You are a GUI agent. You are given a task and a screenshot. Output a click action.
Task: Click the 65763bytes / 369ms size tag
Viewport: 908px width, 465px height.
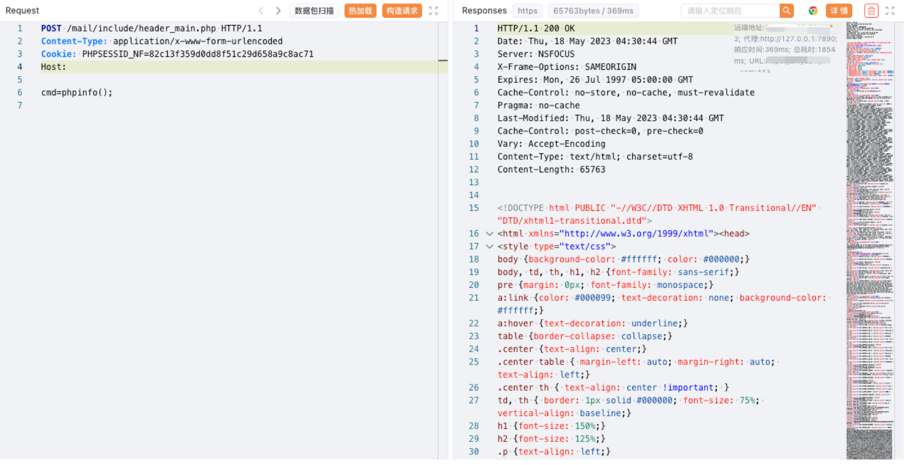[593, 11]
